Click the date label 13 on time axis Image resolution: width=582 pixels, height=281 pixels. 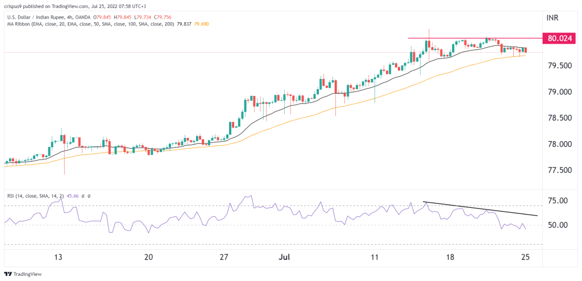59,257
